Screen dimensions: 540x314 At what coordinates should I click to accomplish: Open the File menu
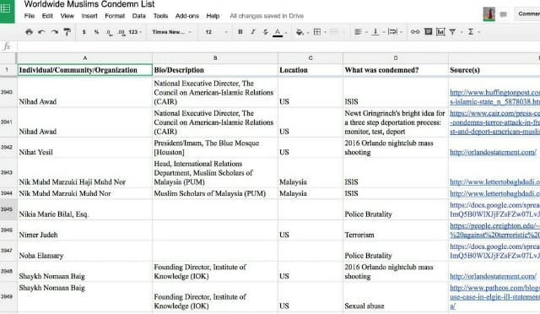click(30, 16)
